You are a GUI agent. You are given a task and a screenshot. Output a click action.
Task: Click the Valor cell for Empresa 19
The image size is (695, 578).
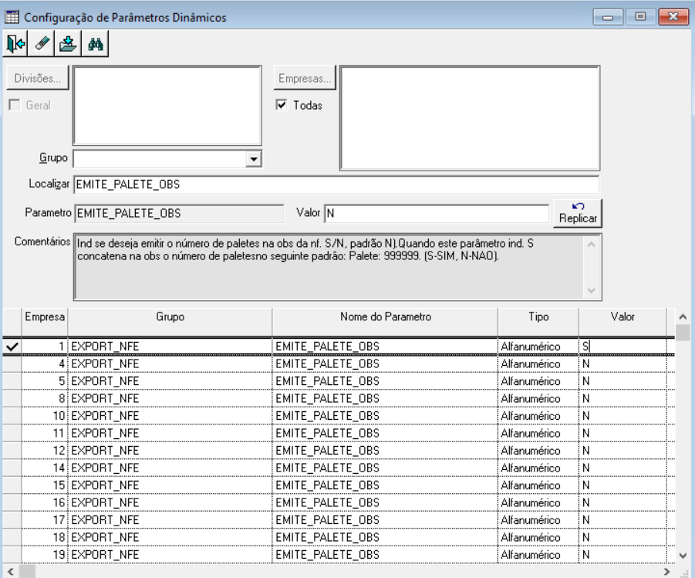pyautogui.click(x=622, y=555)
